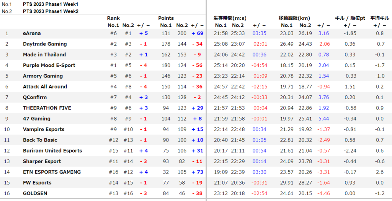Click the eArena team name
Viewport: 392px width, 201px height.
point(32,33)
